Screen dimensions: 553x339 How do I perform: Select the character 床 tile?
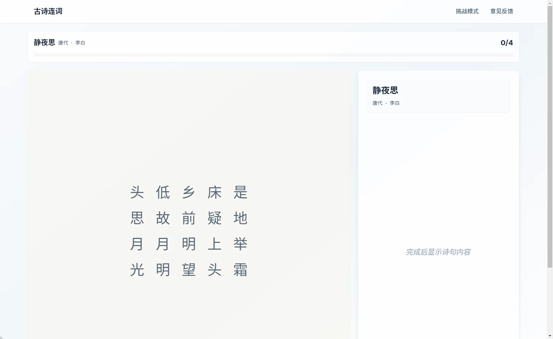click(x=215, y=193)
